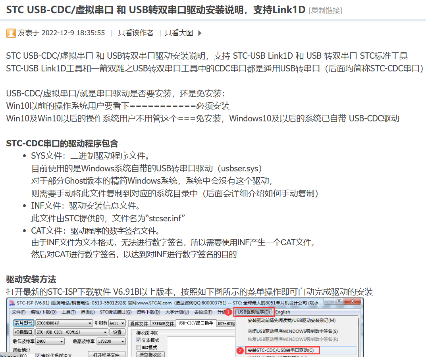
Task: Switch to the USB-CDC/串口助手 tab
Action: click(196, 323)
